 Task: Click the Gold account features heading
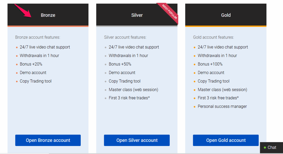click(x=213, y=37)
